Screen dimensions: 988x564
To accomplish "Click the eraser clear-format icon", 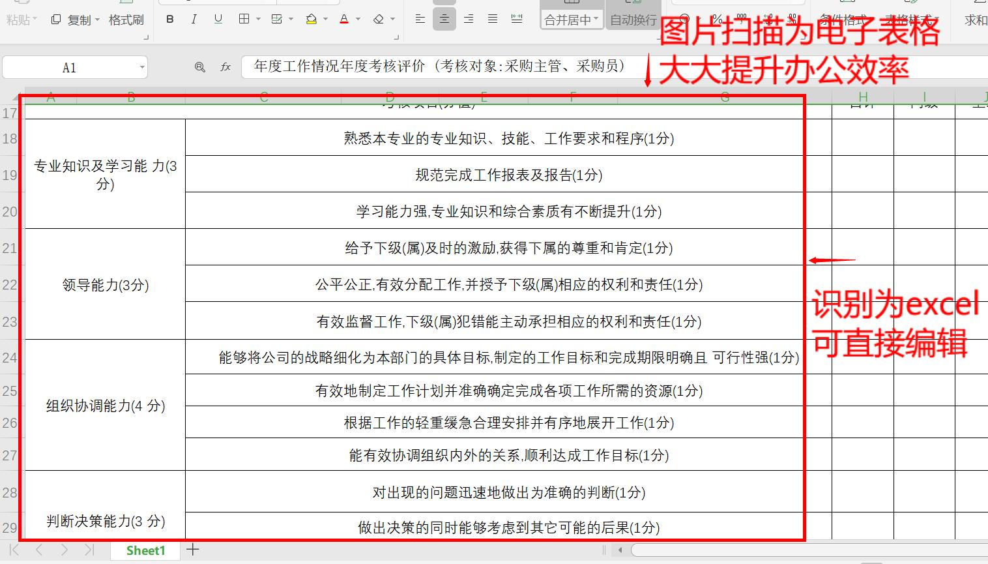I will (x=379, y=20).
